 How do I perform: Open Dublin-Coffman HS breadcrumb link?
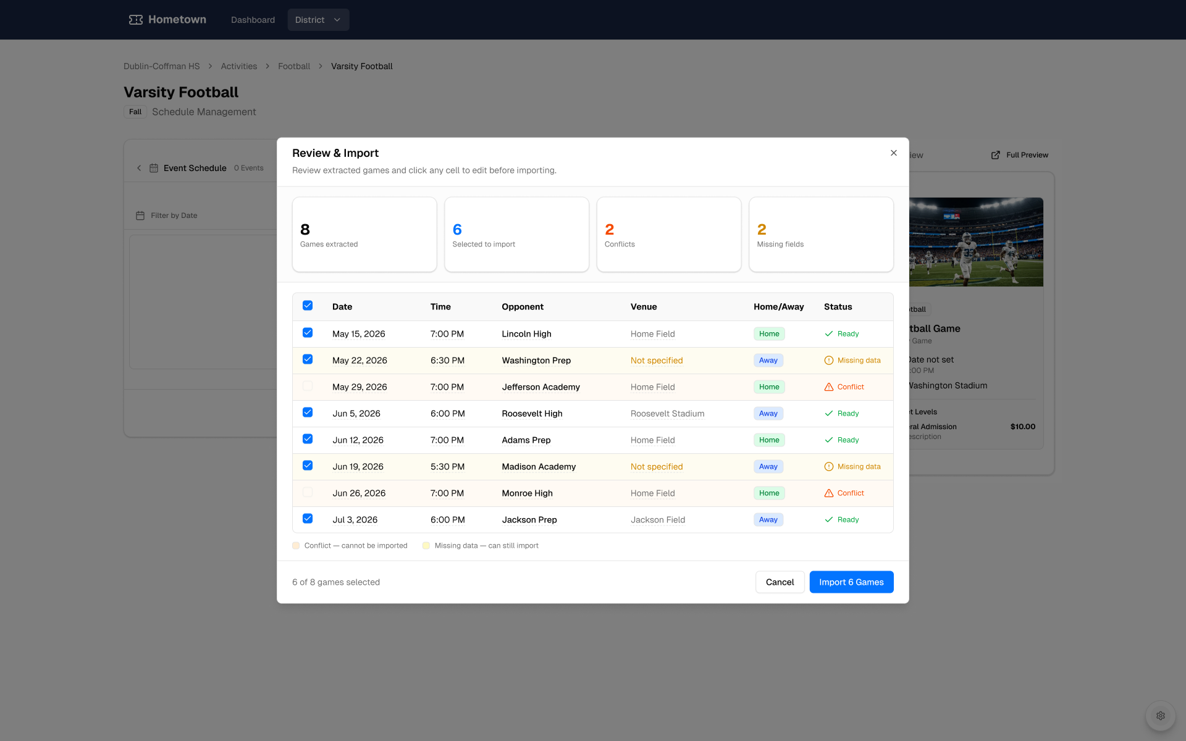(162, 66)
